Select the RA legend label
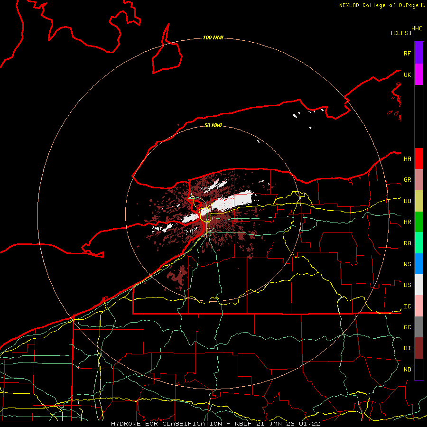Screen dimensions: 427x427 407,243
